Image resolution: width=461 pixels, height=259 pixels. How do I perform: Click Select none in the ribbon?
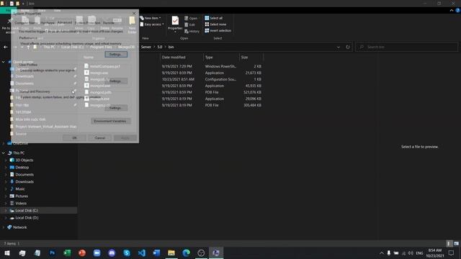click(x=215, y=24)
